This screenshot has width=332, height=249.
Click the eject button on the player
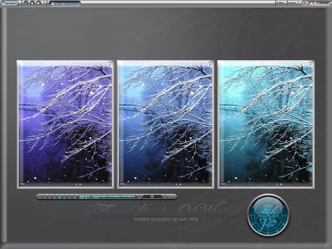40,197
